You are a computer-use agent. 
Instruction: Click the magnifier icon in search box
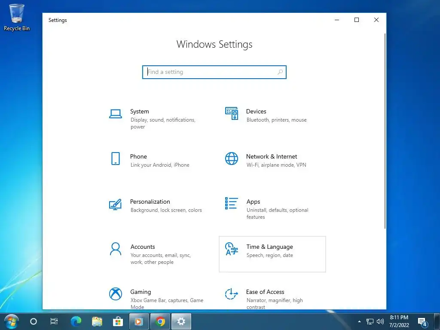pyautogui.click(x=280, y=72)
